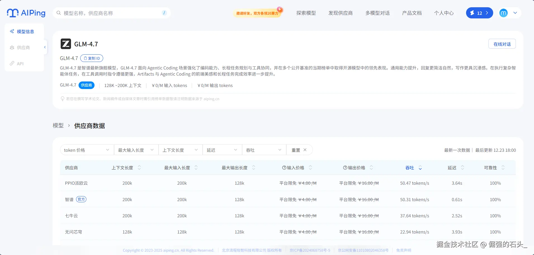Click the 供应商数据 breadcrumb heading

click(x=89, y=126)
